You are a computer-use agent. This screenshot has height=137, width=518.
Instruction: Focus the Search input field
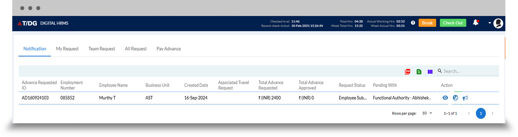click(x=470, y=71)
